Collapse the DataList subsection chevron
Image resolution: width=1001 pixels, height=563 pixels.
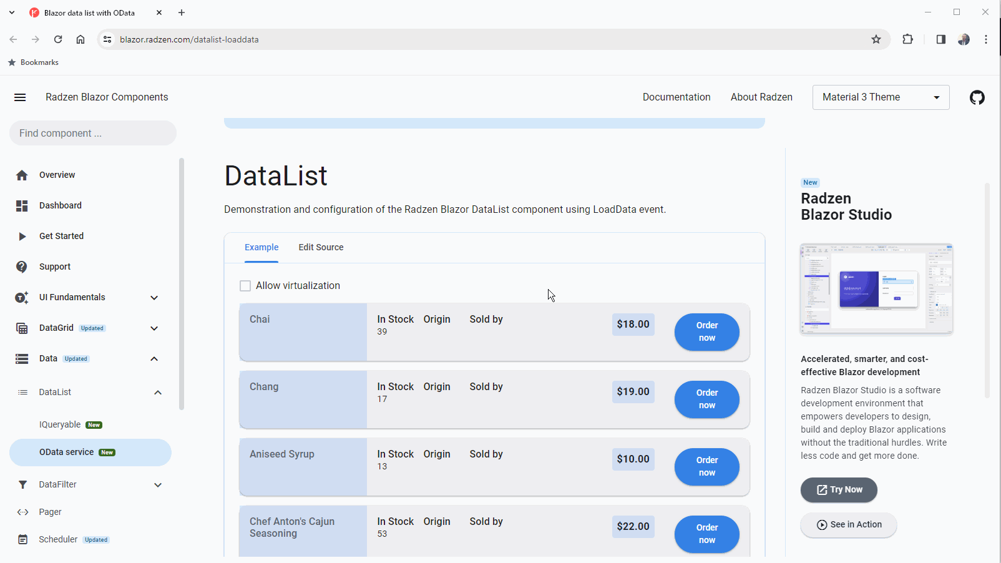(x=158, y=393)
